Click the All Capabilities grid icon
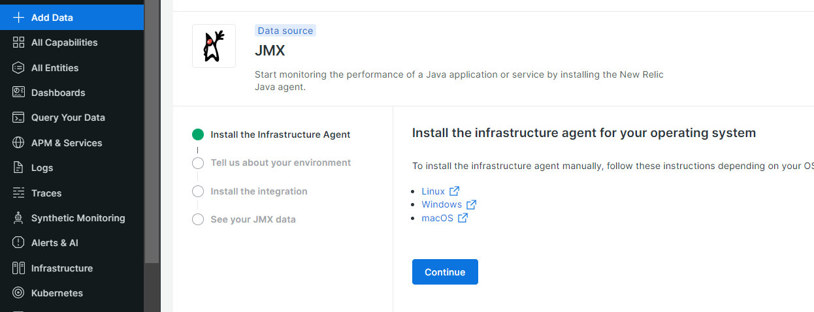Screen dimensions: 814x312 pos(18,42)
